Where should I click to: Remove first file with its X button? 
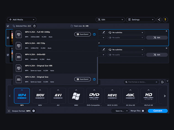(x=167, y=31)
